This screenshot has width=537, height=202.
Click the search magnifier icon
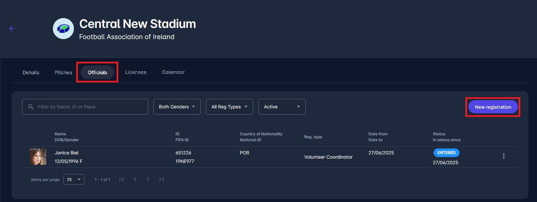[x=31, y=107]
